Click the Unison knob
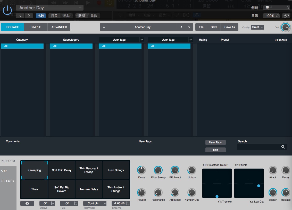The width and height of the screenshot is (292, 210). (192, 170)
